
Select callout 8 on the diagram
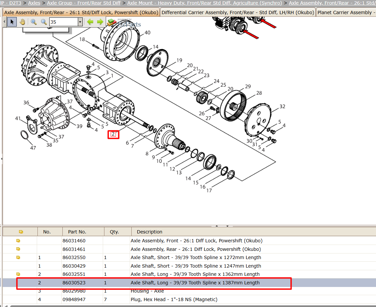(147, 154)
